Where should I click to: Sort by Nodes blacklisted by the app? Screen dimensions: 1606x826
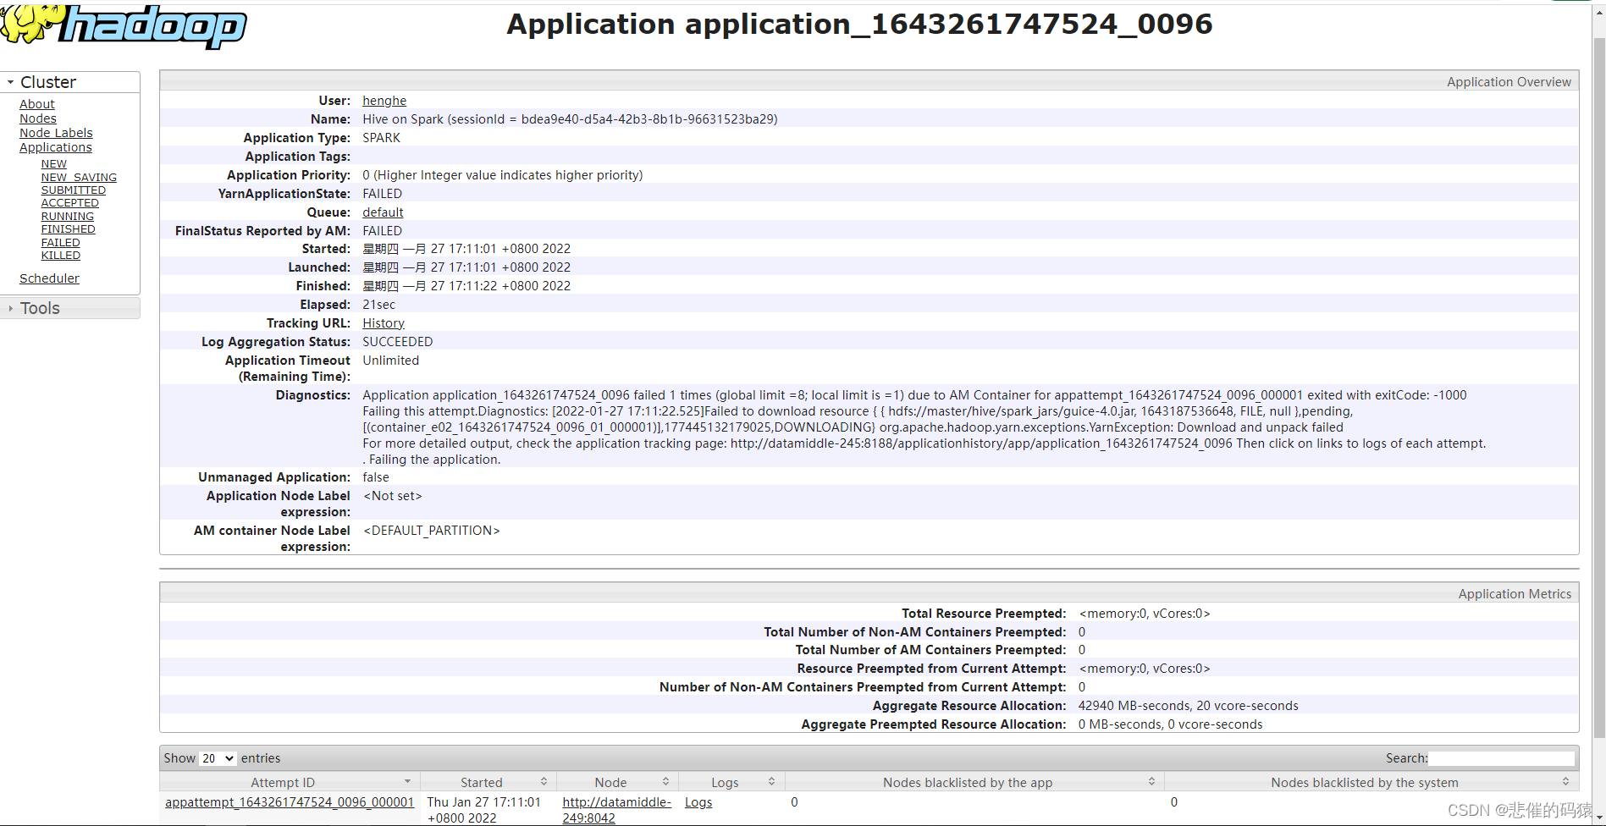click(x=974, y=782)
